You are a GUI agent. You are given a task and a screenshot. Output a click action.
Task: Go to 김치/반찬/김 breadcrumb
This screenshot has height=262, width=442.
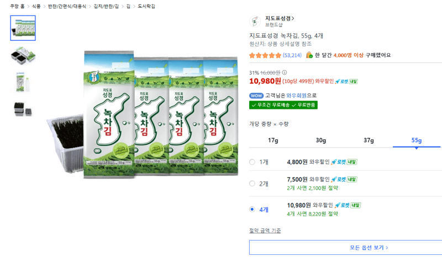click(106, 6)
